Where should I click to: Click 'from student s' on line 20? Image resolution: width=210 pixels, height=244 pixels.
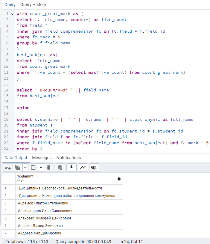tap(35, 125)
